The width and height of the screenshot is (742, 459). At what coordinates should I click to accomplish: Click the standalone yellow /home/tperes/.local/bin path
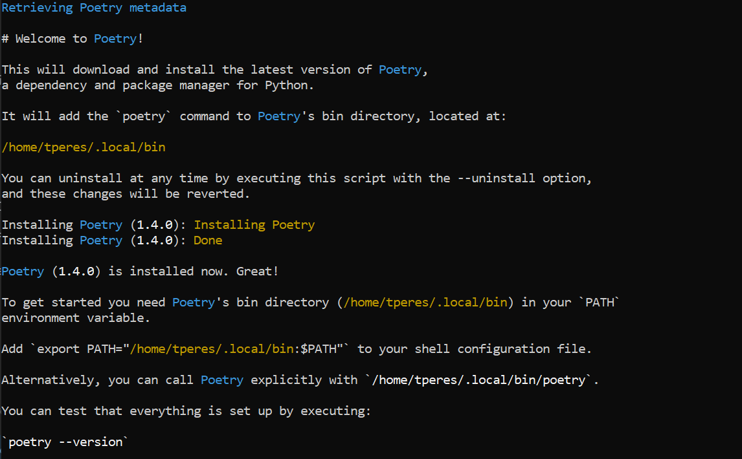pos(84,147)
